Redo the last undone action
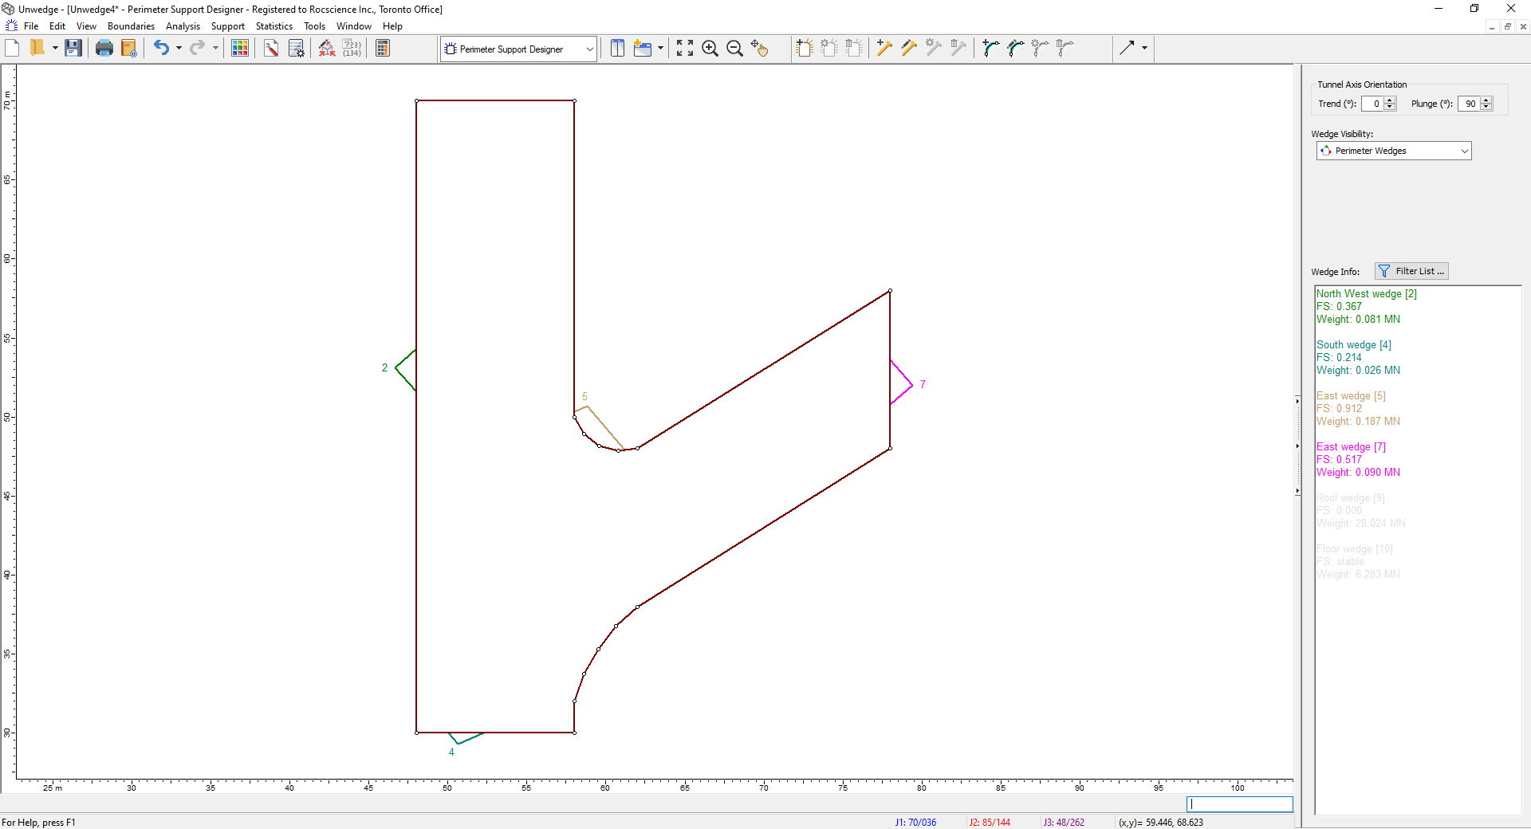1531x829 pixels. [x=197, y=49]
